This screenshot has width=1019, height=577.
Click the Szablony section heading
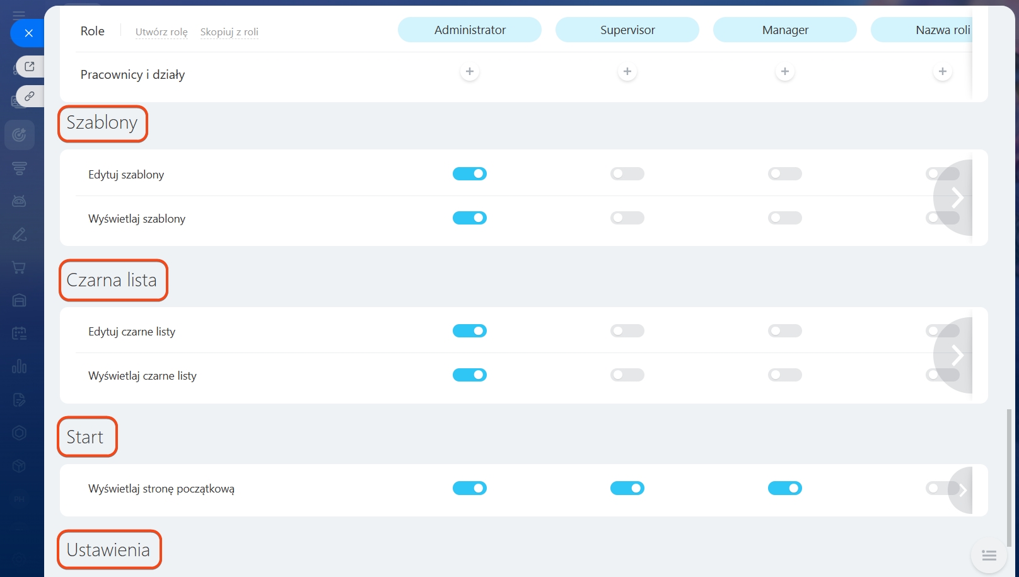coord(102,122)
